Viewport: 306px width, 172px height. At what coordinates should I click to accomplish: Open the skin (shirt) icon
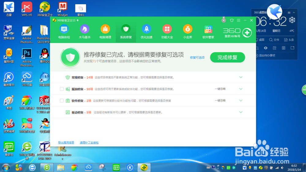click(x=232, y=20)
